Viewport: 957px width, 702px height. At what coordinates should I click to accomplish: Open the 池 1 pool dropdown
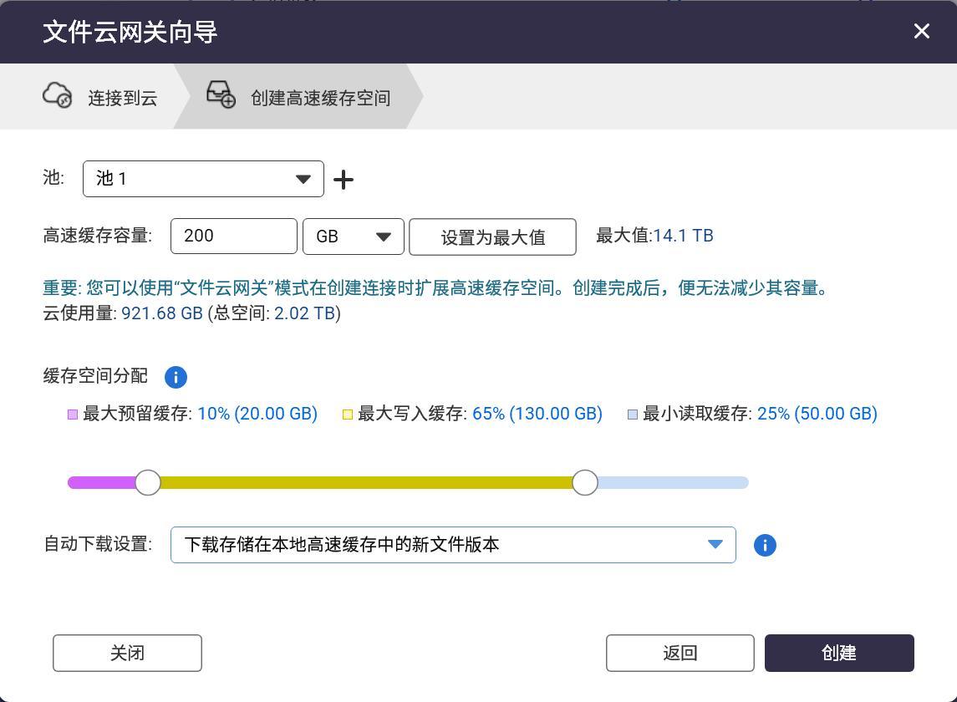pos(203,179)
